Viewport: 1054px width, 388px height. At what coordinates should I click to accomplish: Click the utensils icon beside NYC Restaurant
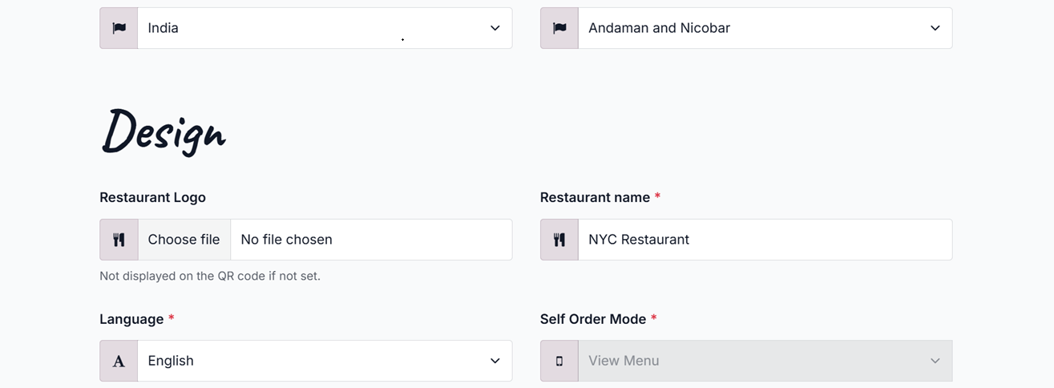pos(559,240)
